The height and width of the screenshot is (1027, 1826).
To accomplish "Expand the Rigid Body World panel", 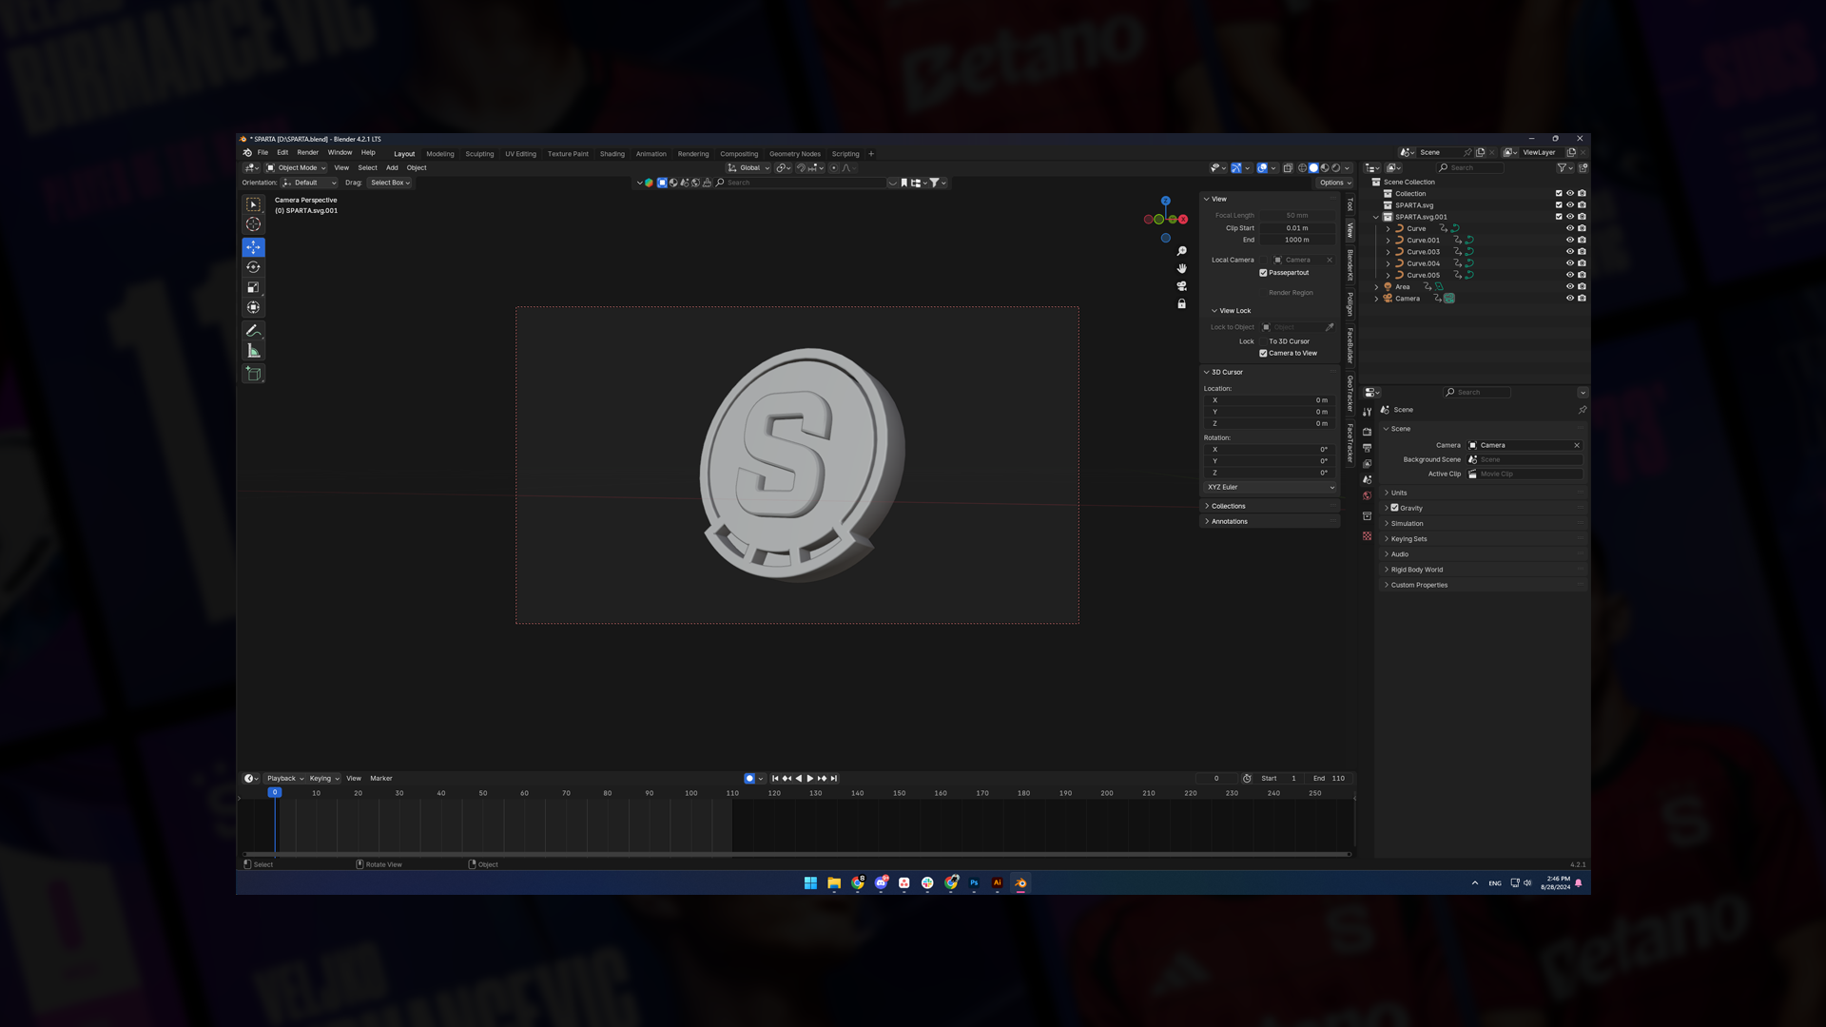I will [x=1416, y=570].
